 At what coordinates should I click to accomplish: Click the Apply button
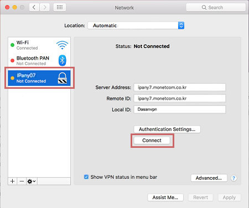[229, 198]
